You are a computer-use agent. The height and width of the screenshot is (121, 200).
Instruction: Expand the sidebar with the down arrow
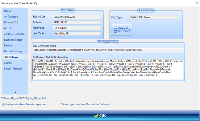[x=15, y=92]
